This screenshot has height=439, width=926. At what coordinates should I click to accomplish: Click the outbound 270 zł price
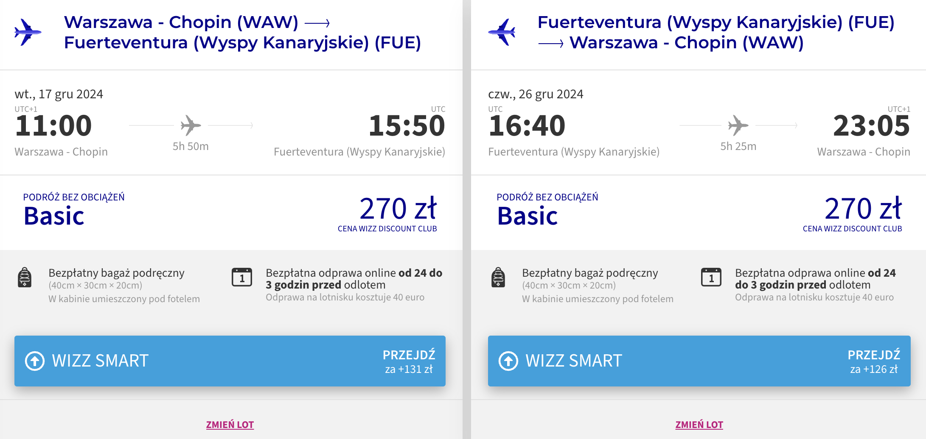(x=398, y=208)
